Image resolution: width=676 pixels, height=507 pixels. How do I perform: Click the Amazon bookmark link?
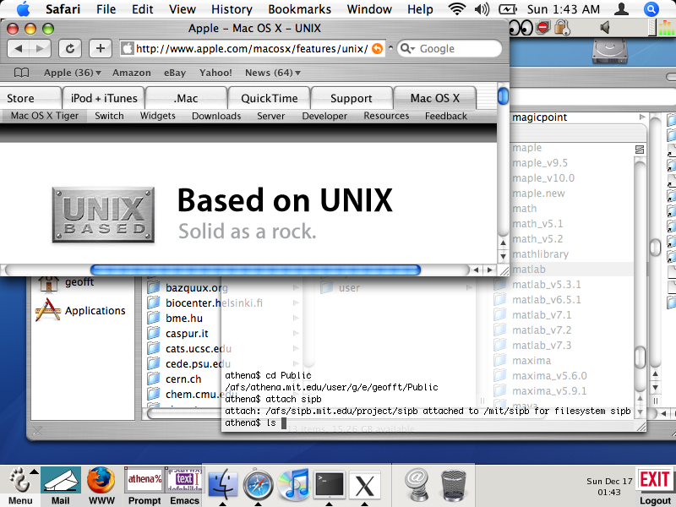tap(131, 73)
